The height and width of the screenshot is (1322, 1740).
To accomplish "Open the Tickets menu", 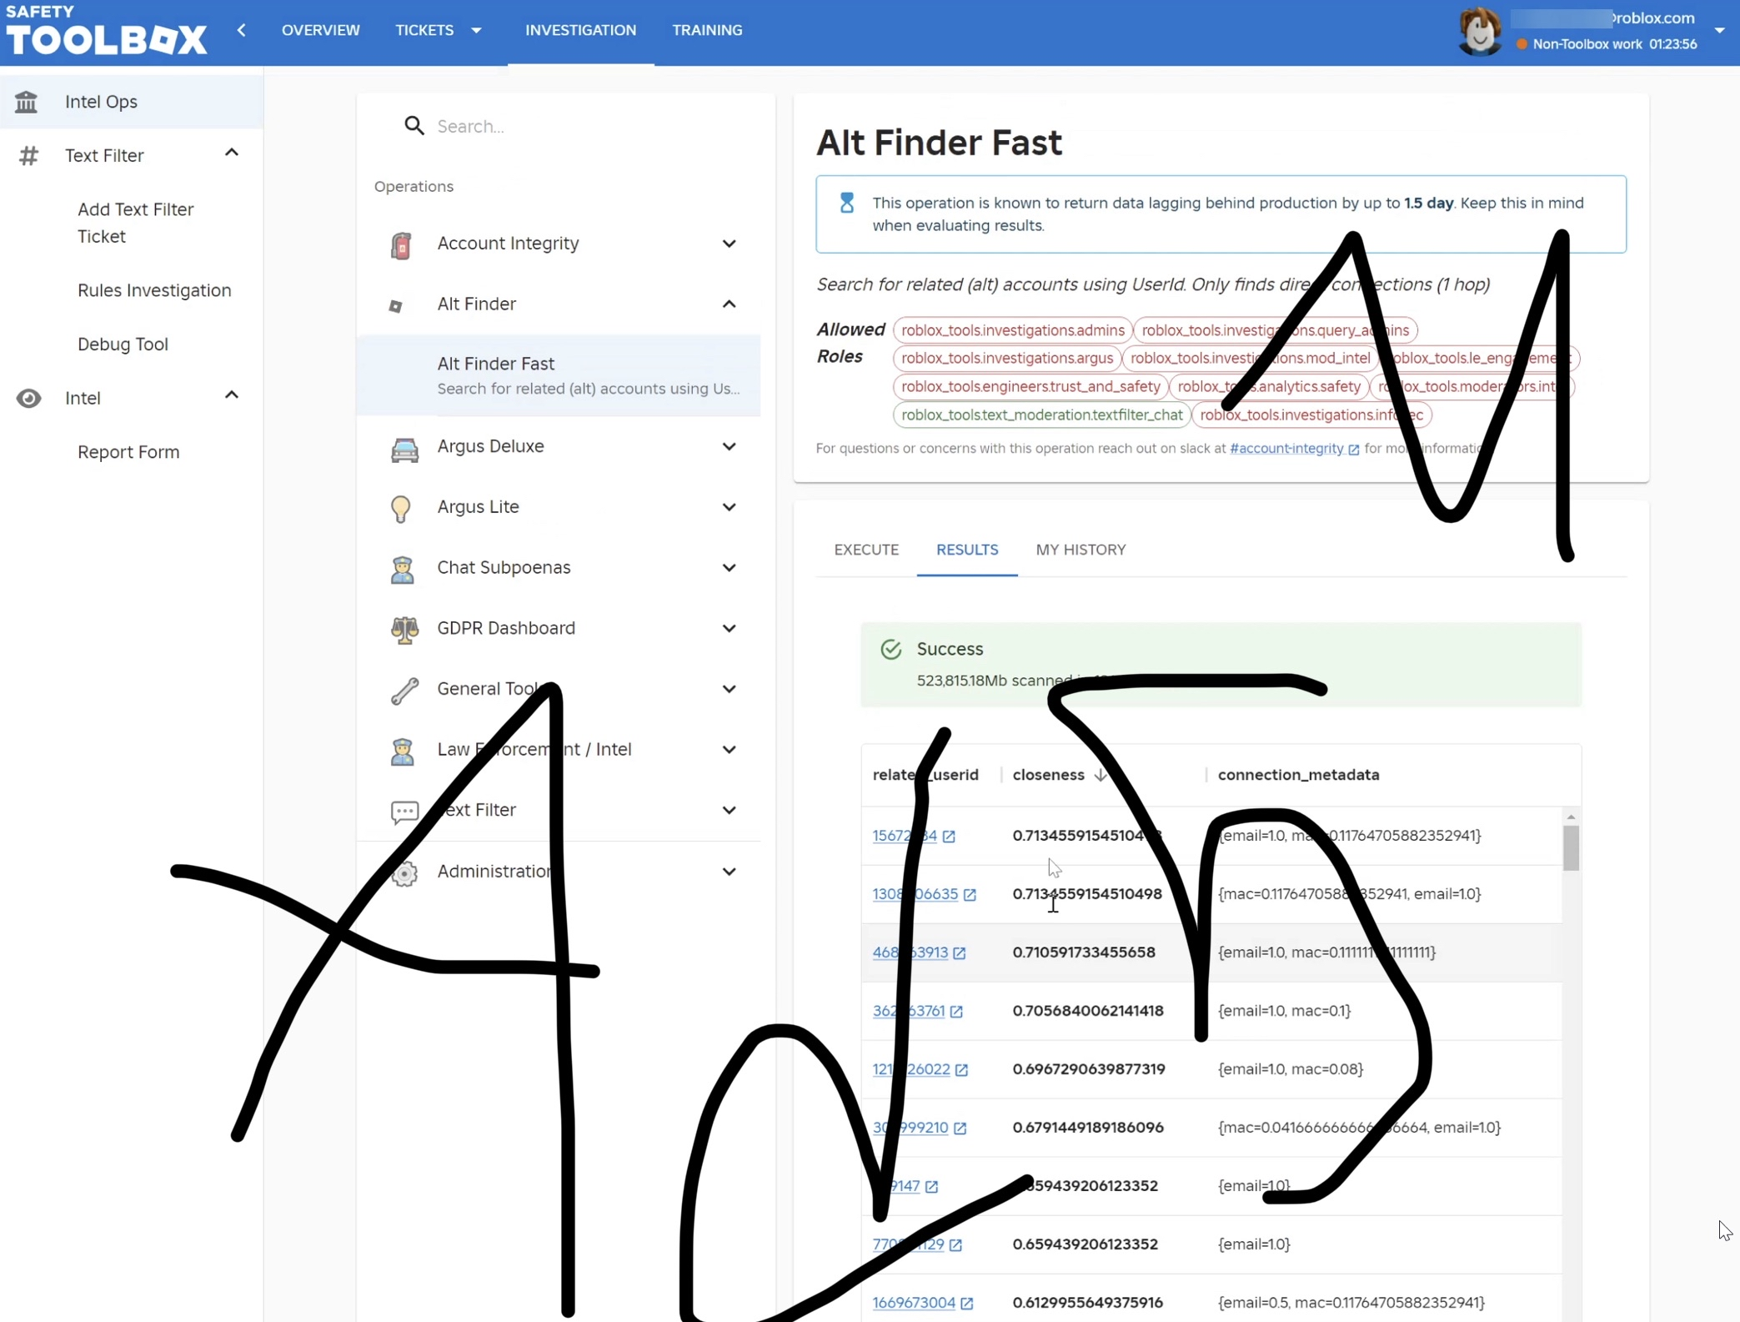I will tap(439, 30).
